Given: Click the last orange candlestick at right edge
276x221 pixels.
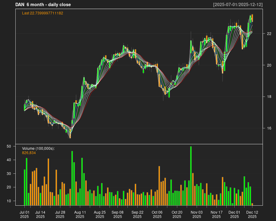Looking at the screenshot, I should [x=252, y=18].
